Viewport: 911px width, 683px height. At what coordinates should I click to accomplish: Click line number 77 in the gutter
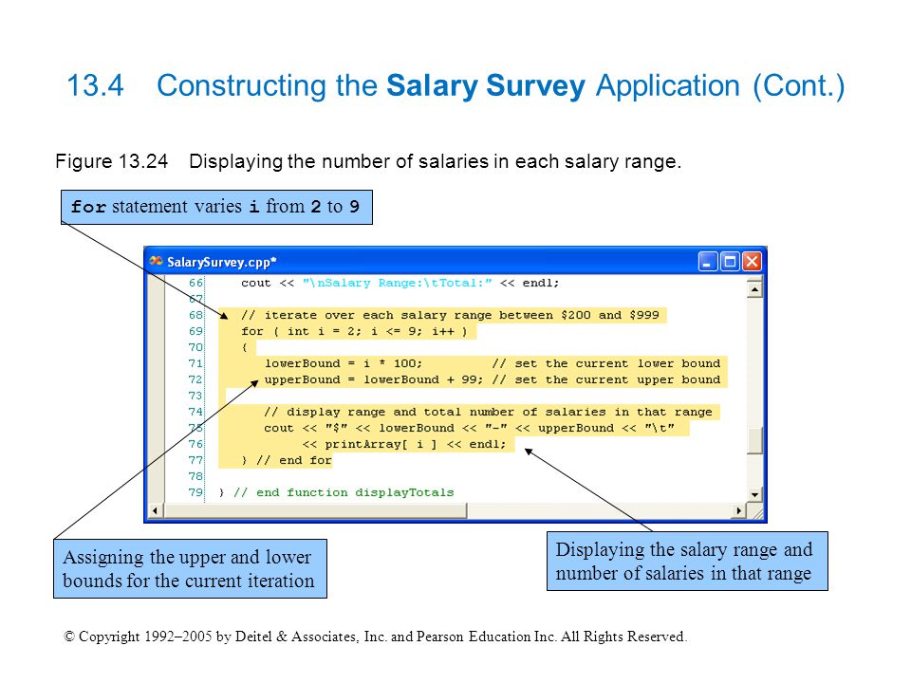tap(195, 461)
